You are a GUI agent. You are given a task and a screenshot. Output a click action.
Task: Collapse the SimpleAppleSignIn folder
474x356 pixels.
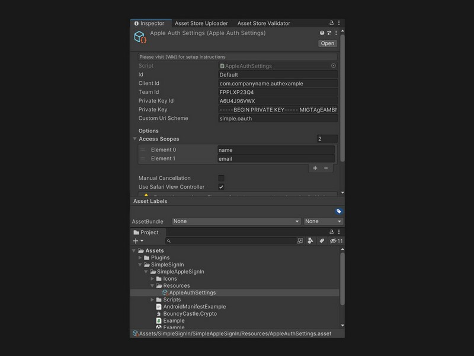click(x=146, y=272)
